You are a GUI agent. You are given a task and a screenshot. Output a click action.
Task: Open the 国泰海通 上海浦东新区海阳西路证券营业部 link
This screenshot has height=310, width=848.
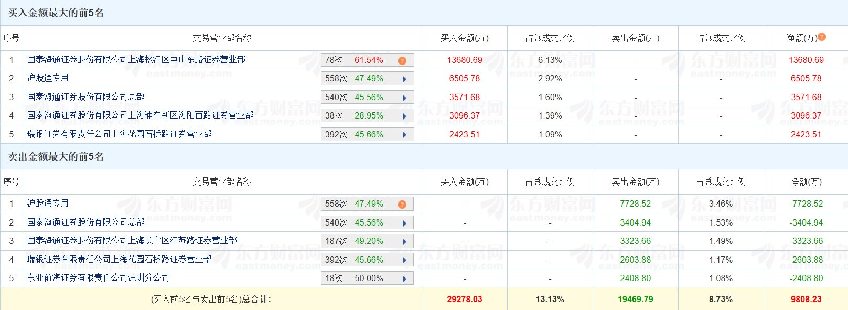[x=140, y=115]
